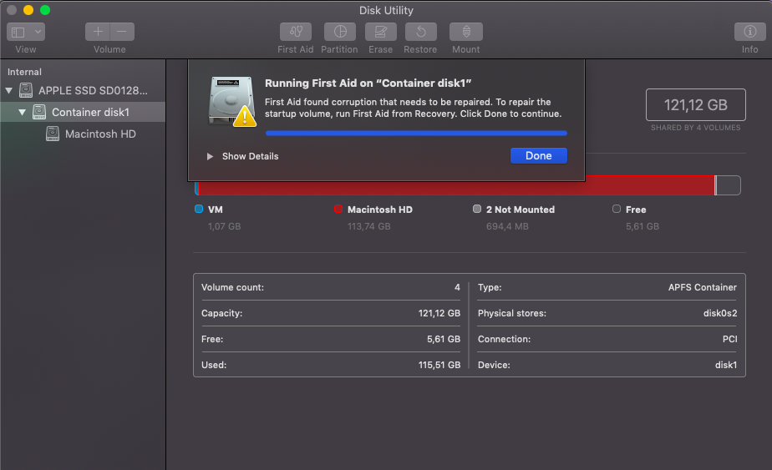Click the 'Capacity:' row label

221,313
